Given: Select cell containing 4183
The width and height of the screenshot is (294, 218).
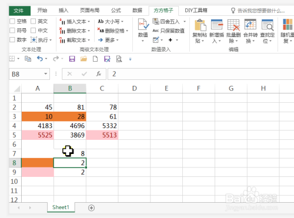Looking at the screenshot, I should tap(38, 126).
